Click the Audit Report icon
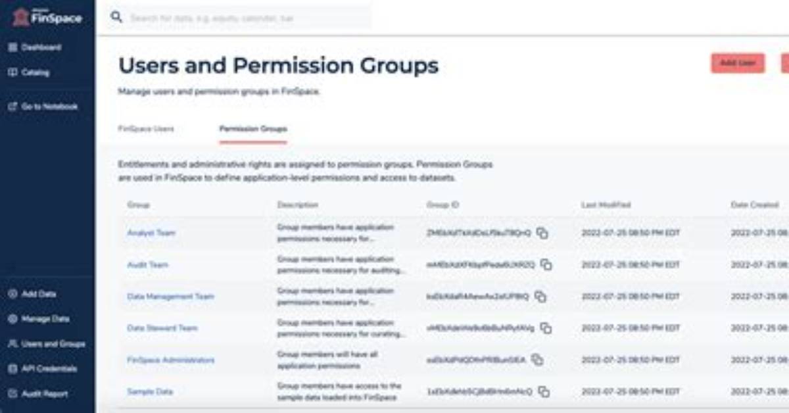This screenshot has height=413, width=789. [x=12, y=394]
